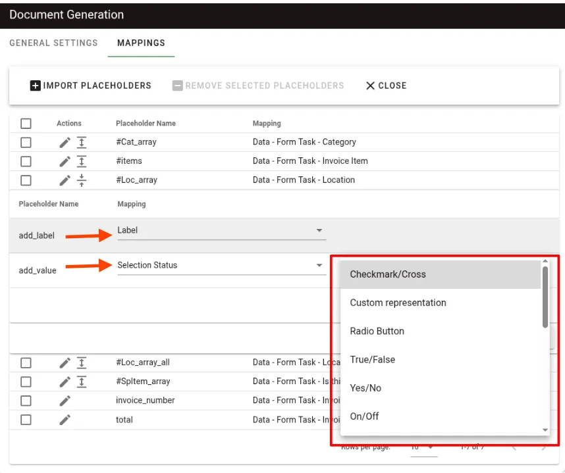Select all rows with the header checkbox

click(x=26, y=123)
